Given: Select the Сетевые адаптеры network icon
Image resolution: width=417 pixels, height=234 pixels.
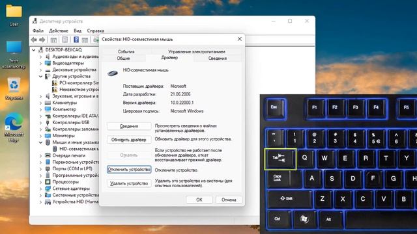Looking at the screenshot, I should [x=48, y=188].
